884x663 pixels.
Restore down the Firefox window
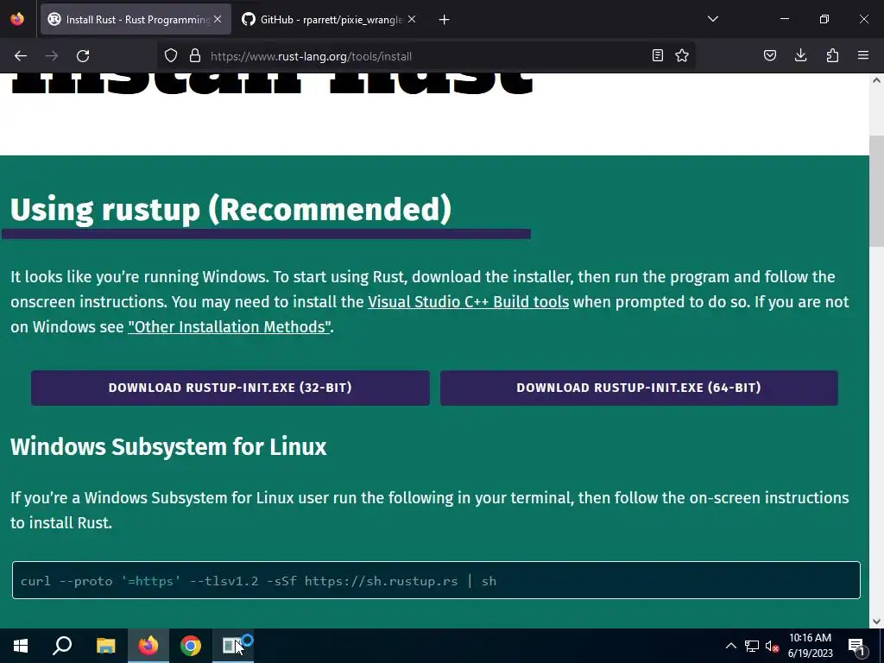click(x=824, y=19)
